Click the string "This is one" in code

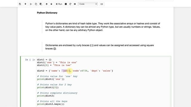pos(68,62)
